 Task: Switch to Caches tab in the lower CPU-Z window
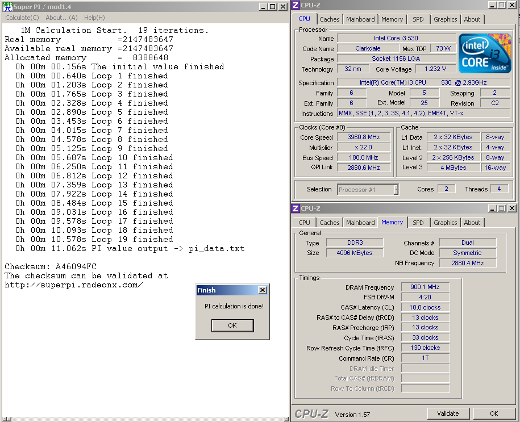click(329, 223)
